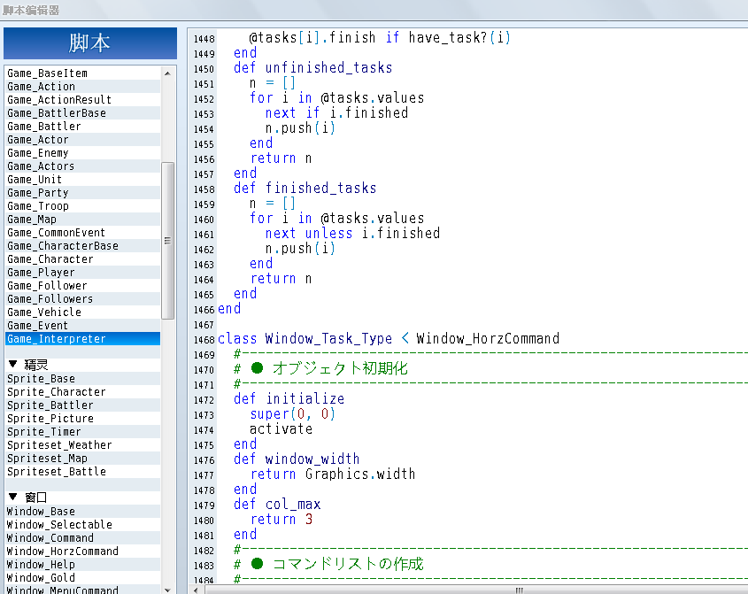The image size is (748, 594).
Task: Open the Game_Map script
Action: 82,220
